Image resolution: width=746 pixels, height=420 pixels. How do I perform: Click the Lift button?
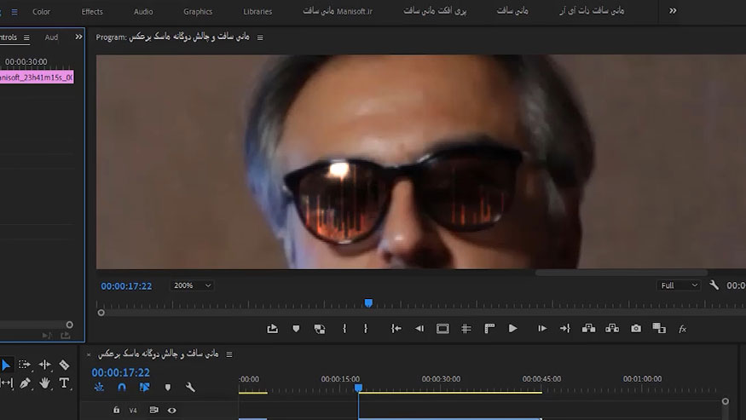pos(588,328)
